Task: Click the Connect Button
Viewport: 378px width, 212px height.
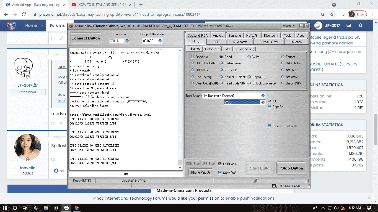Action: pyautogui.click(x=86, y=38)
